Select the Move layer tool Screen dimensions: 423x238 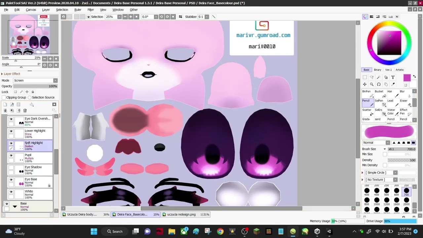365,85
